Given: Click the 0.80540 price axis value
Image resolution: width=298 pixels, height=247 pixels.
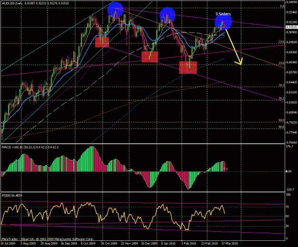Looking at the screenshot, I should pyautogui.click(x=292, y=112).
